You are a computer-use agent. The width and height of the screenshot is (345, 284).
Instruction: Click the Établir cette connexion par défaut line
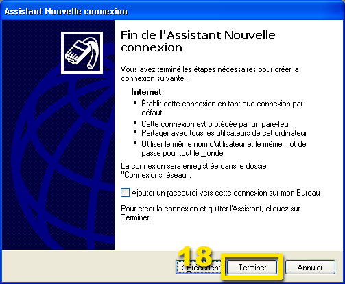(222, 108)
